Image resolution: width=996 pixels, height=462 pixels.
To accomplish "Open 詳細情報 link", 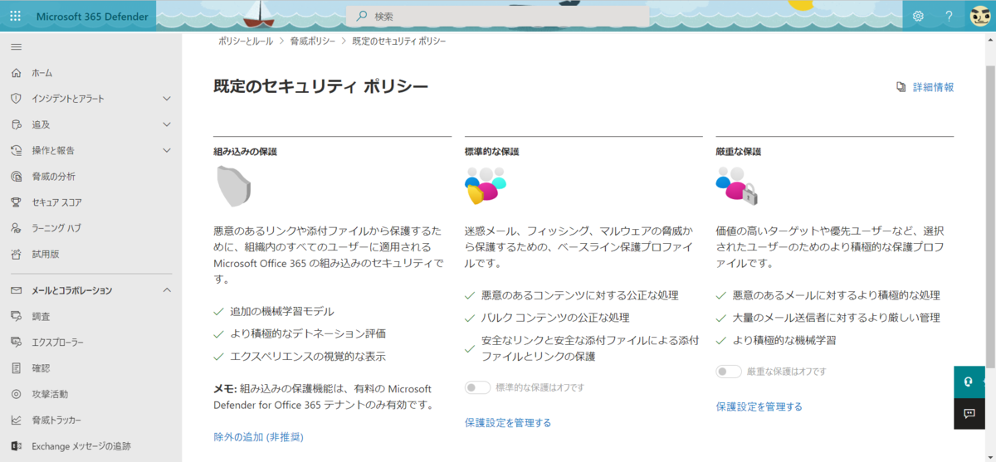I will click(x=933, y=87).
